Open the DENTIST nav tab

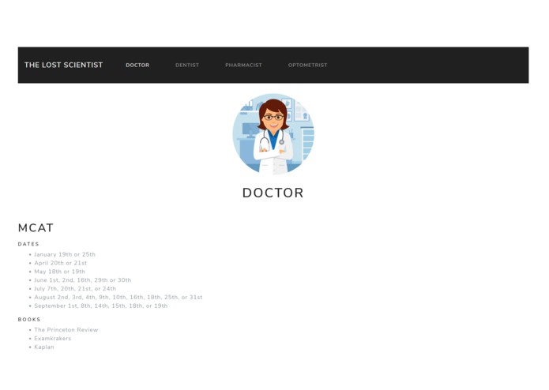tap(187, 65)
